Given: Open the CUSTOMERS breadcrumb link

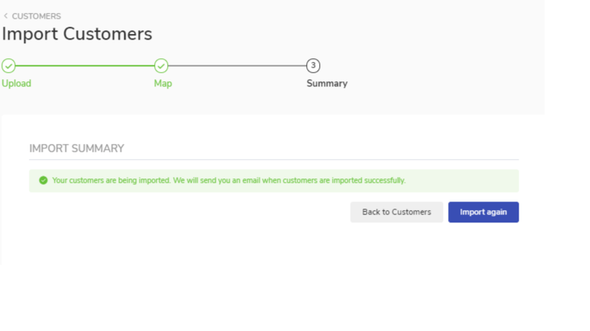Looking at the screenshot, I should 36,16.
